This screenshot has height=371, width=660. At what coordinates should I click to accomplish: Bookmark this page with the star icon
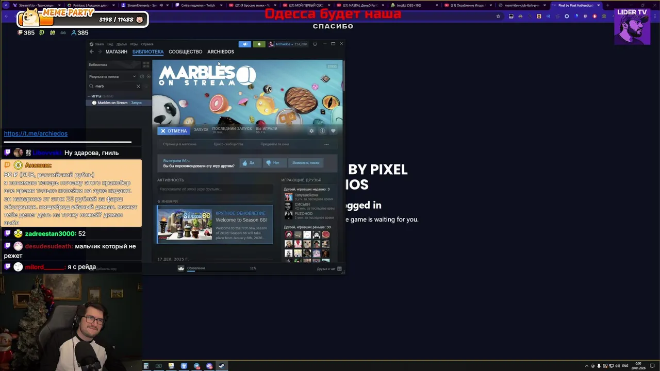[x=498, y=16]
